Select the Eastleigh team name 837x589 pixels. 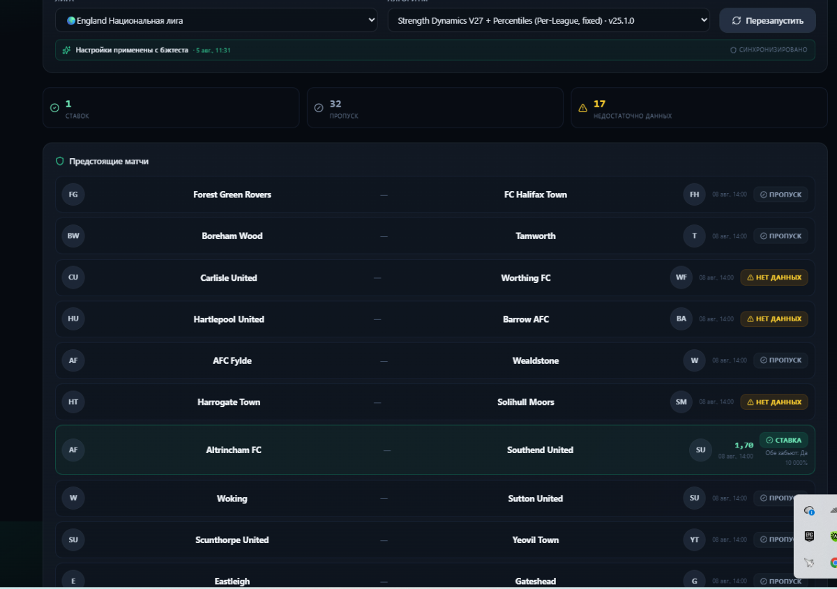(x=232, y=581)
